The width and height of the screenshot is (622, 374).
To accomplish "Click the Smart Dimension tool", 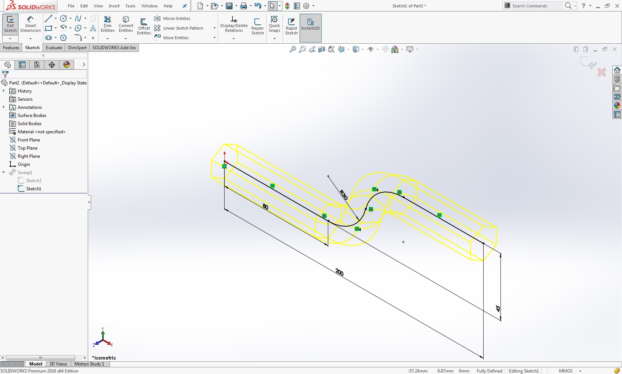I will pyautogui.click(x=30, y=24).
